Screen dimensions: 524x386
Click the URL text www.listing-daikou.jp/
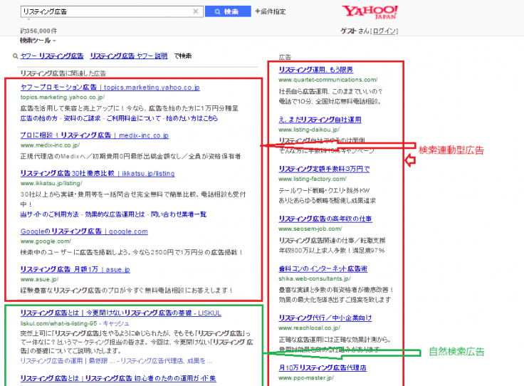click(309, 130)
